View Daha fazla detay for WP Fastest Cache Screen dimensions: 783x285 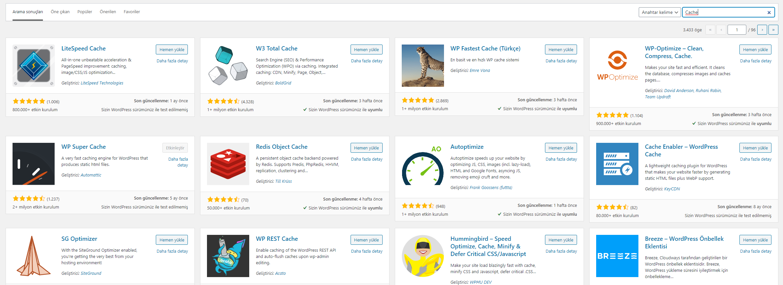561,61
